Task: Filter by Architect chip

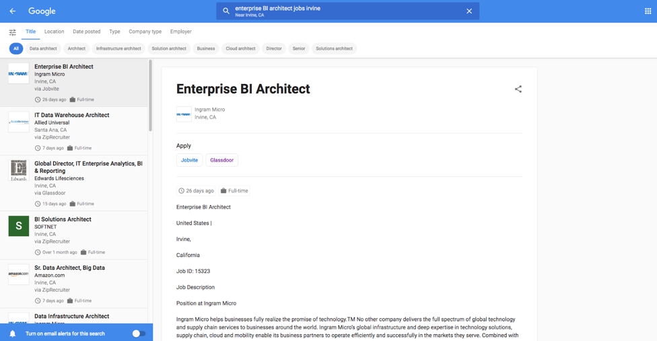Action: (x=76, y=48)
